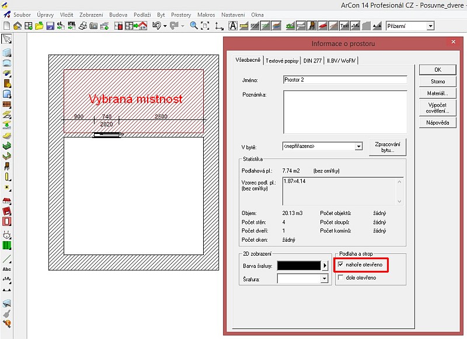
Task: Select the Abc text tool in sidebar
Action: (7, 269)
